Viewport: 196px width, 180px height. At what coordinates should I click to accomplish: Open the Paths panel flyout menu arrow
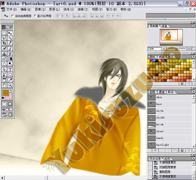[194, 92]
